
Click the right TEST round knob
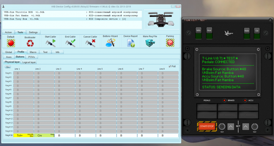[255, 127]
